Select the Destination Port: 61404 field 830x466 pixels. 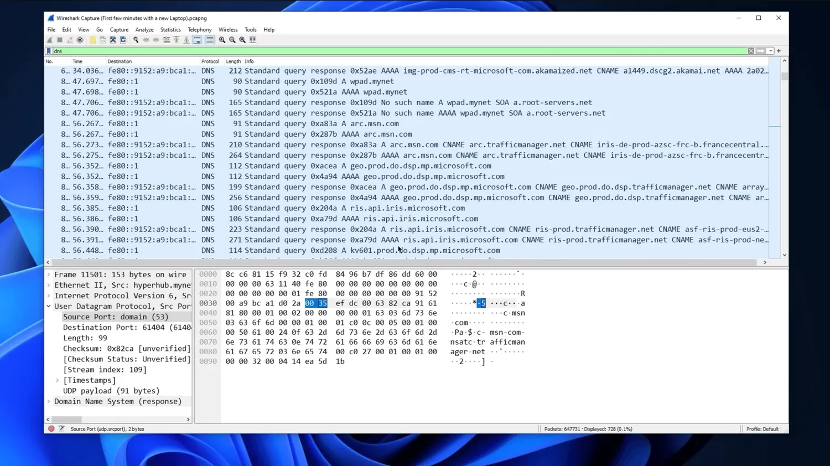[x=127, y=327]
